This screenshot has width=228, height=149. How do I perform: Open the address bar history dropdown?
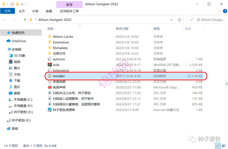click(171, 20)
